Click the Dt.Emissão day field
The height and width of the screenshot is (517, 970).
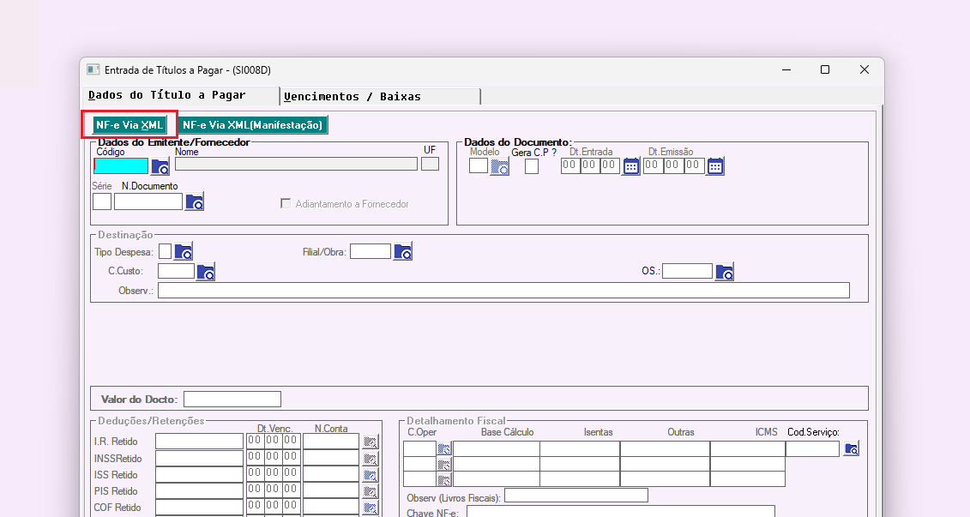[653, 165]
